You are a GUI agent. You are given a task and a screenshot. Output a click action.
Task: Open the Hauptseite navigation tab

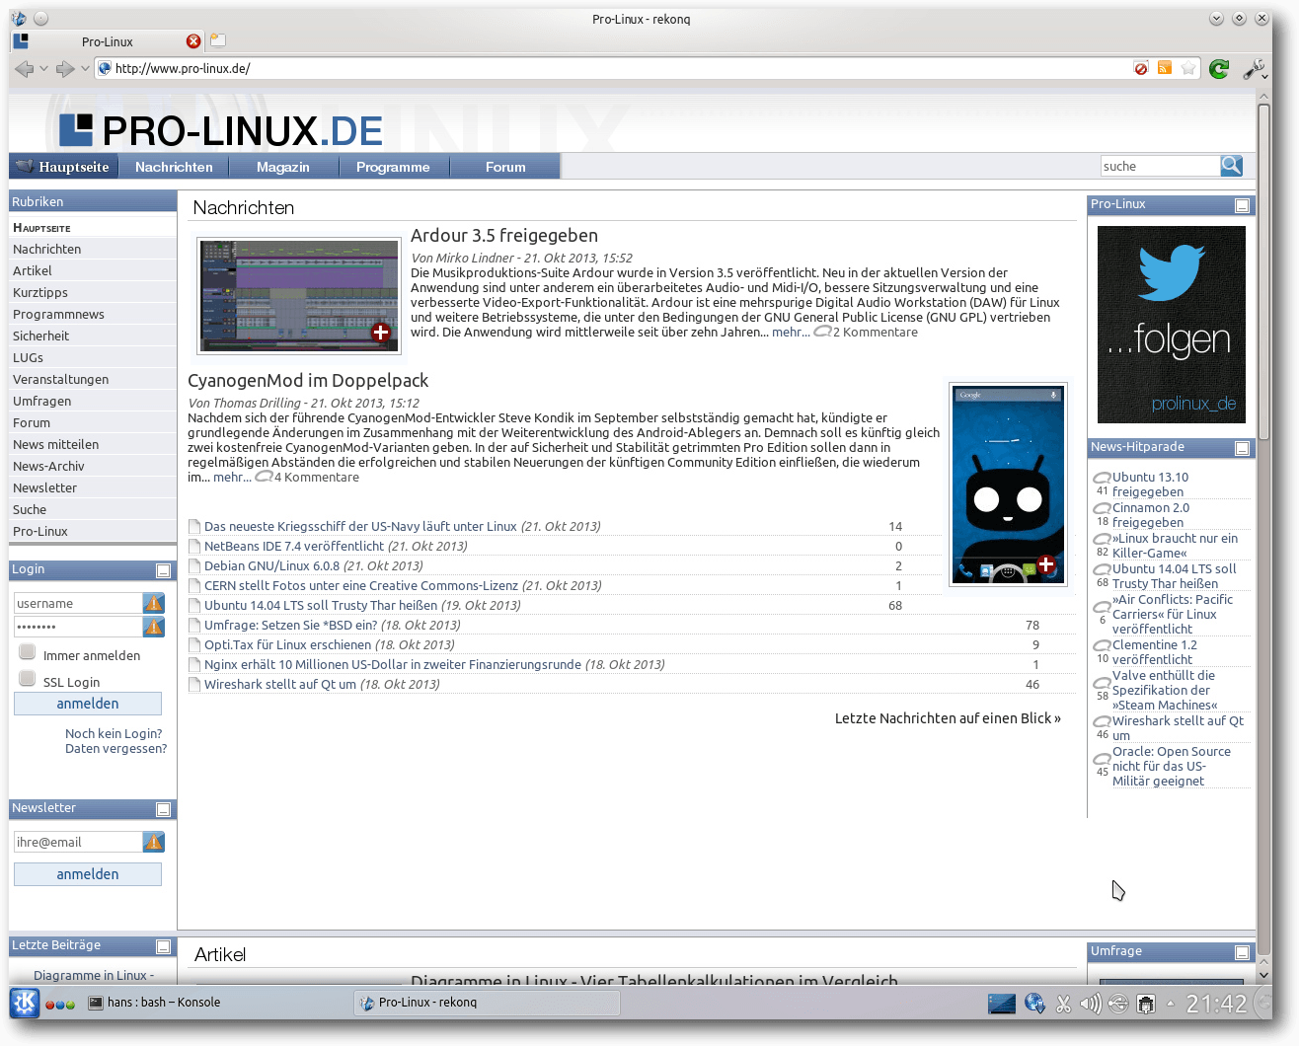(x=64, y=167)
